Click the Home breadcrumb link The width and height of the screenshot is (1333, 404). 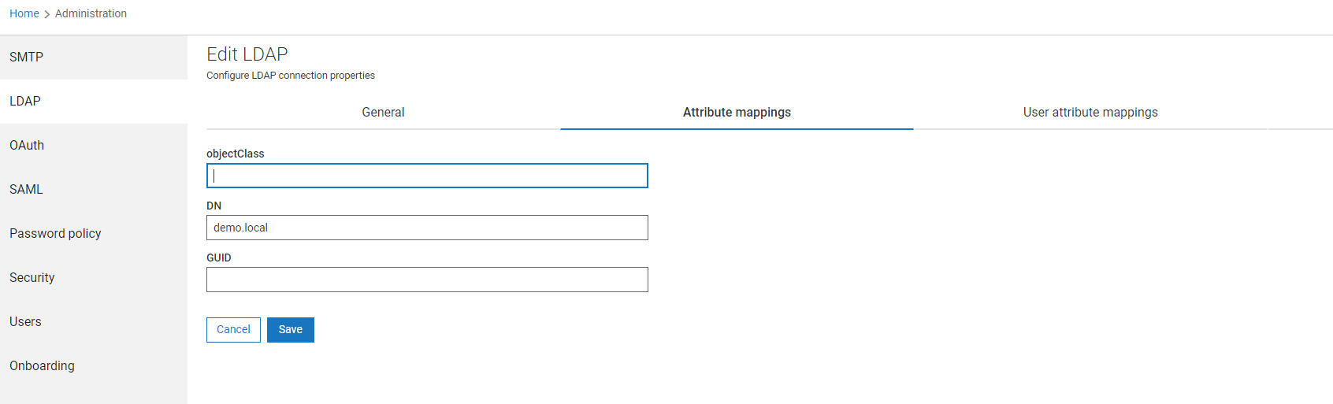[x=24, y=13]
